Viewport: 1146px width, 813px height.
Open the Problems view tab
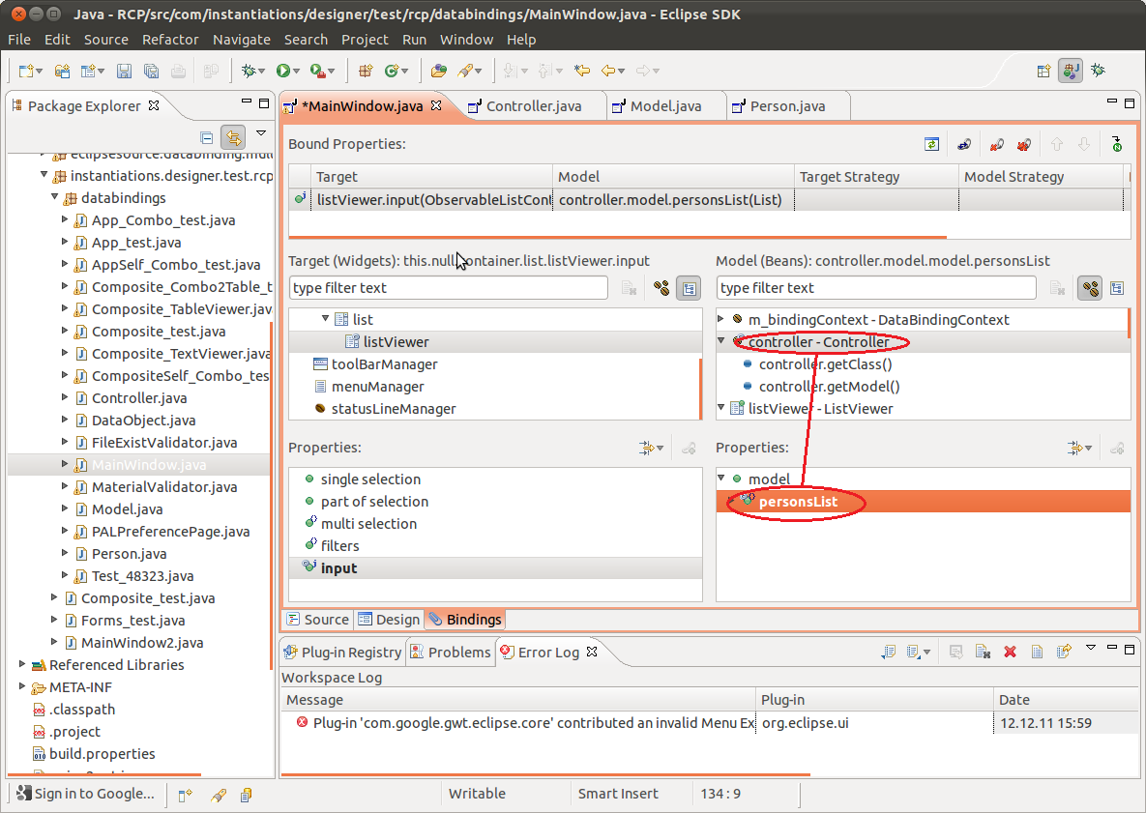pos(451,653)
